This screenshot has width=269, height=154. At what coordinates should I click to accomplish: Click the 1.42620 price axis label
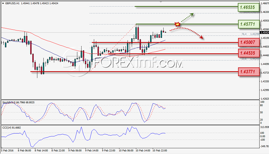[265, 99]
